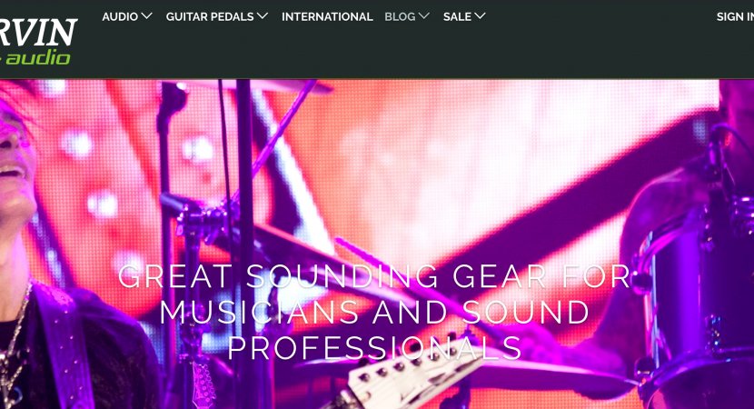Click the chevron arrow next to BLOG

[424, 15]
